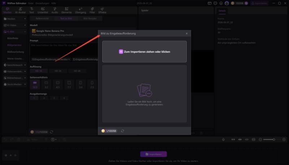
Task: Click Zum Importieren ziehen oder klicken area
Action: [144, 52]
